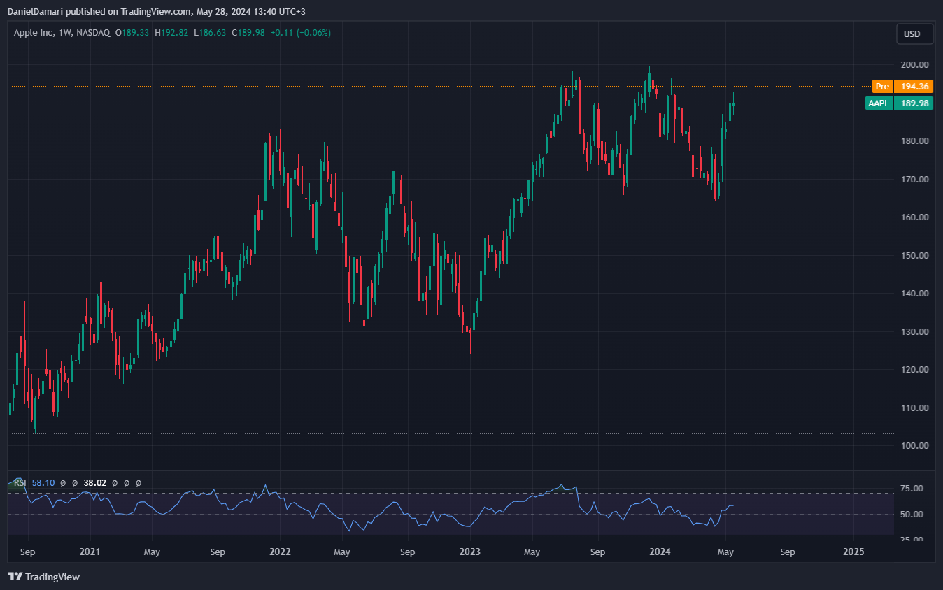Click the RSI value 38.02
943x590 pixels.
click(94, 482)
